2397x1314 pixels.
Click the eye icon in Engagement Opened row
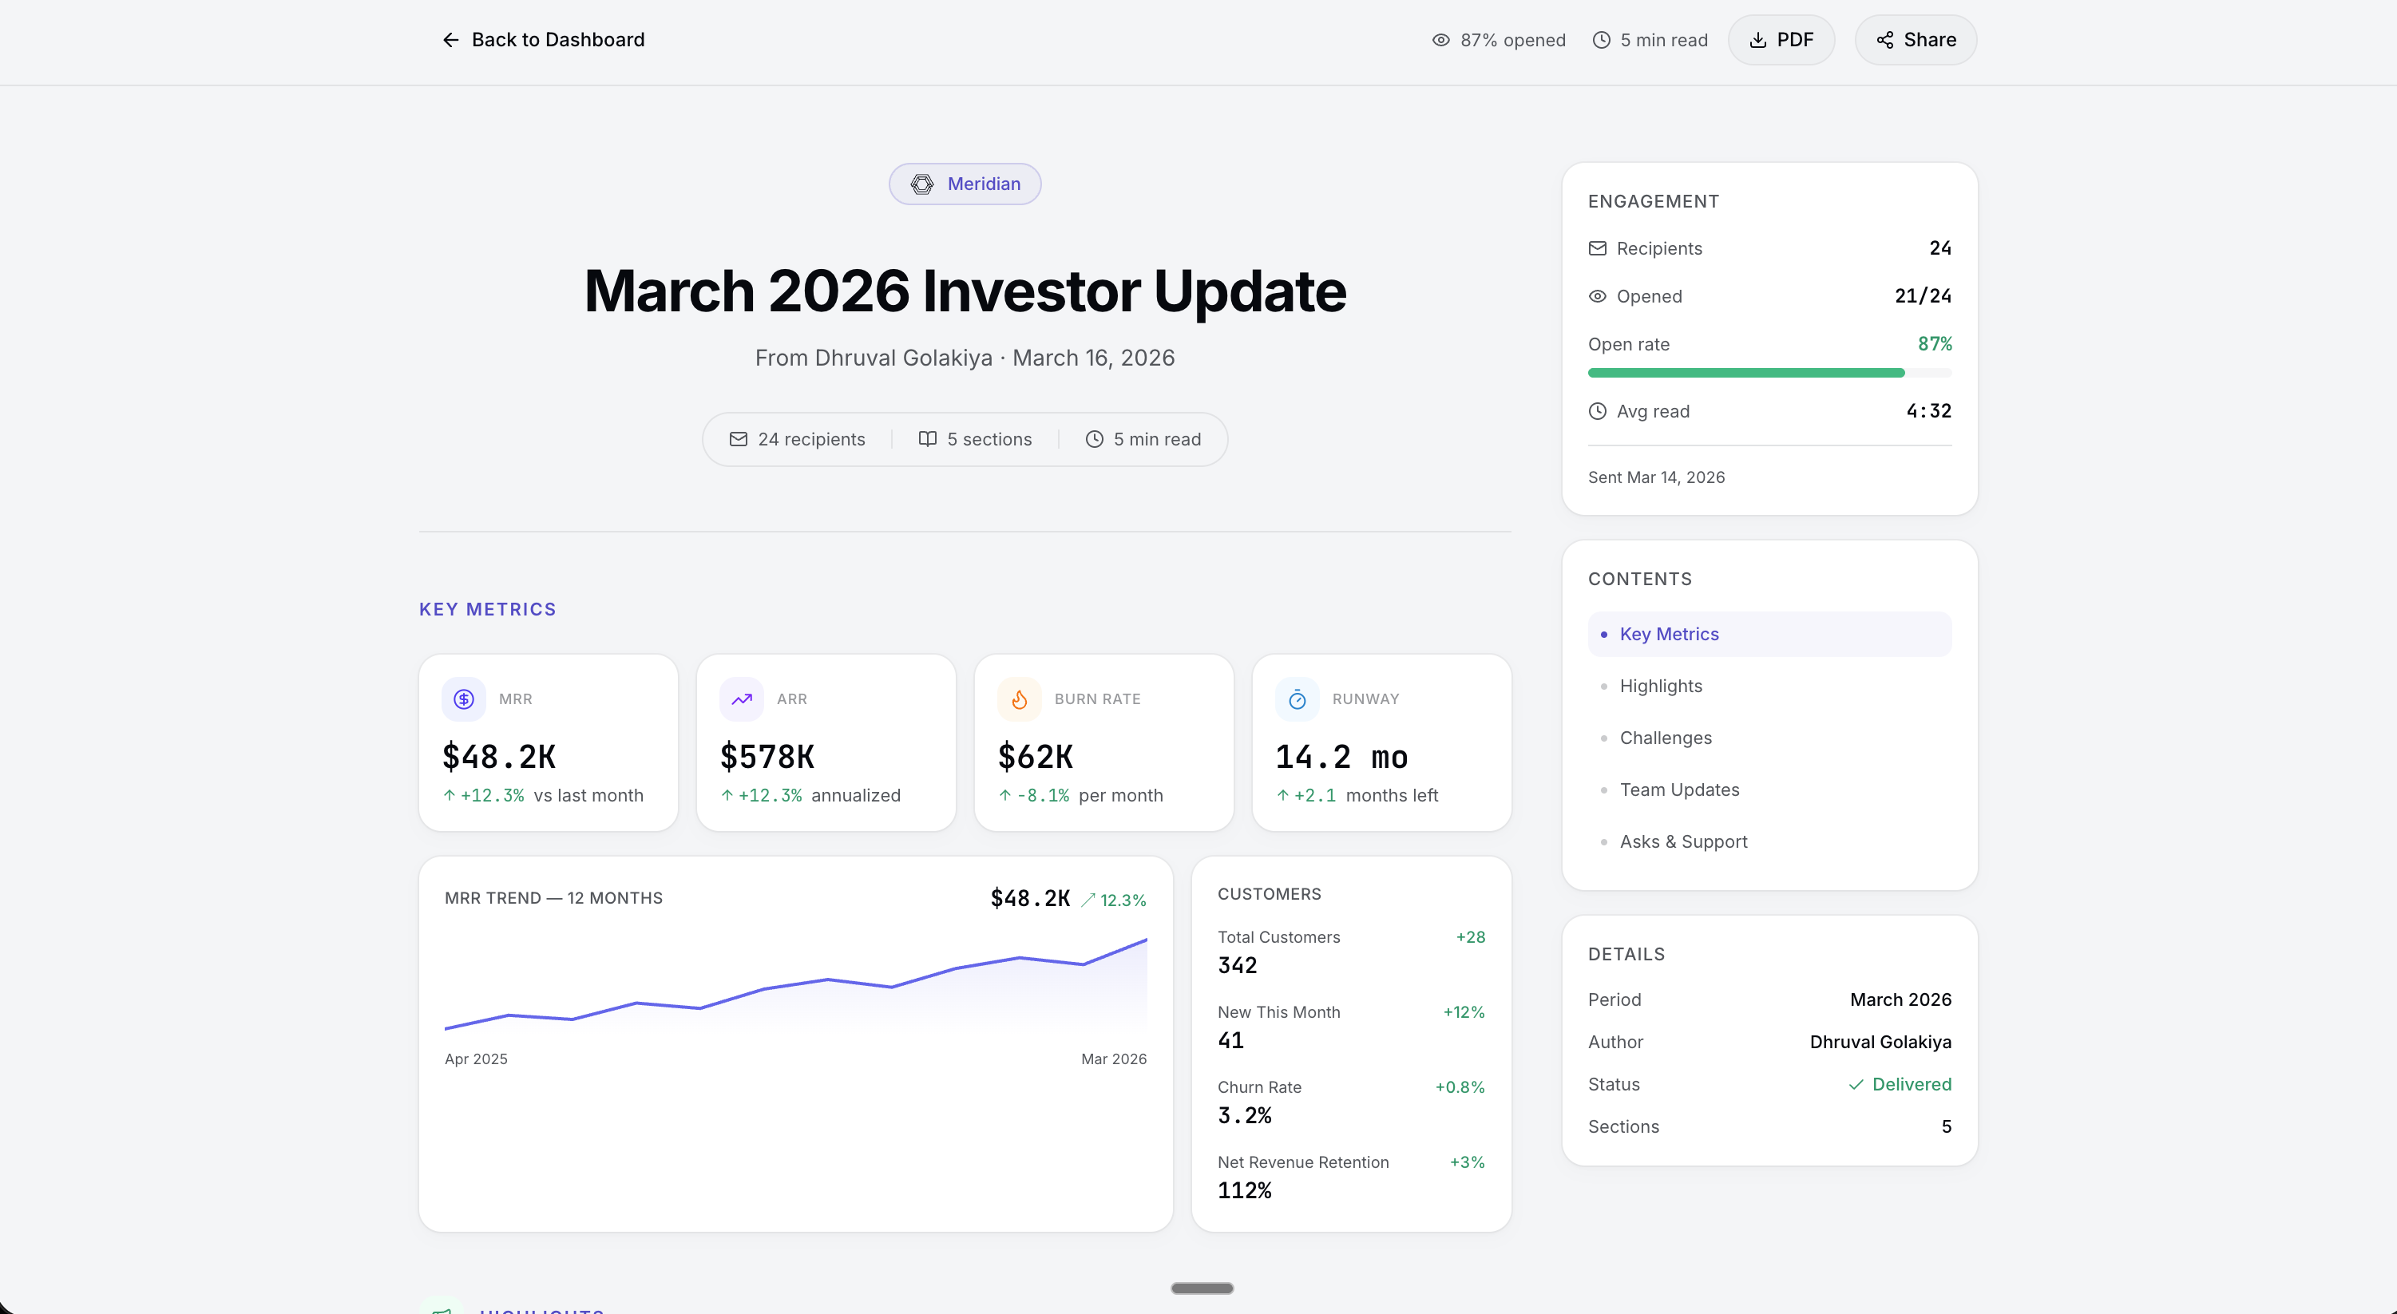click(1598, 297)
